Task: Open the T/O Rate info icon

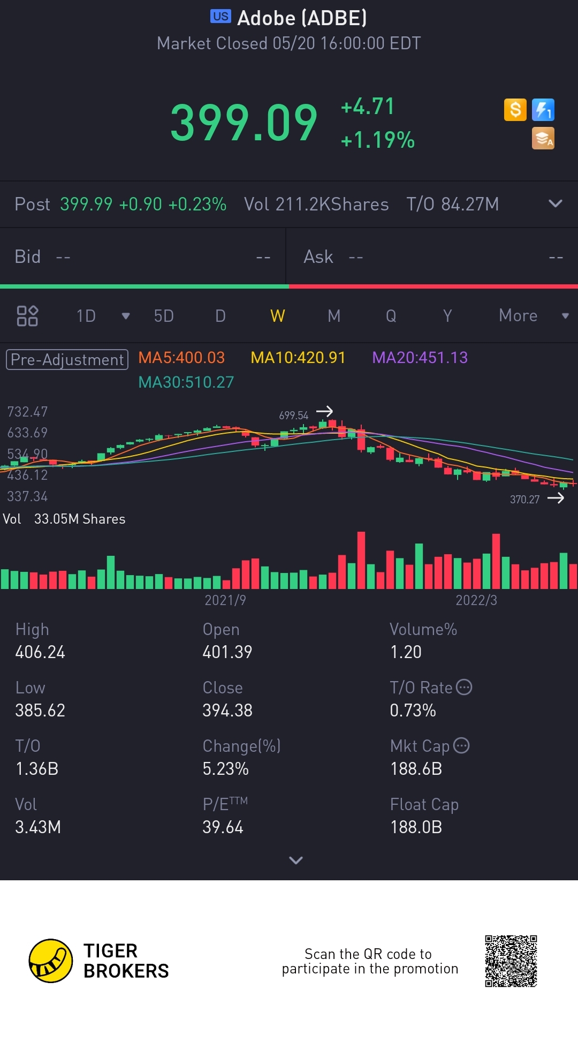Action: [464, 687]
